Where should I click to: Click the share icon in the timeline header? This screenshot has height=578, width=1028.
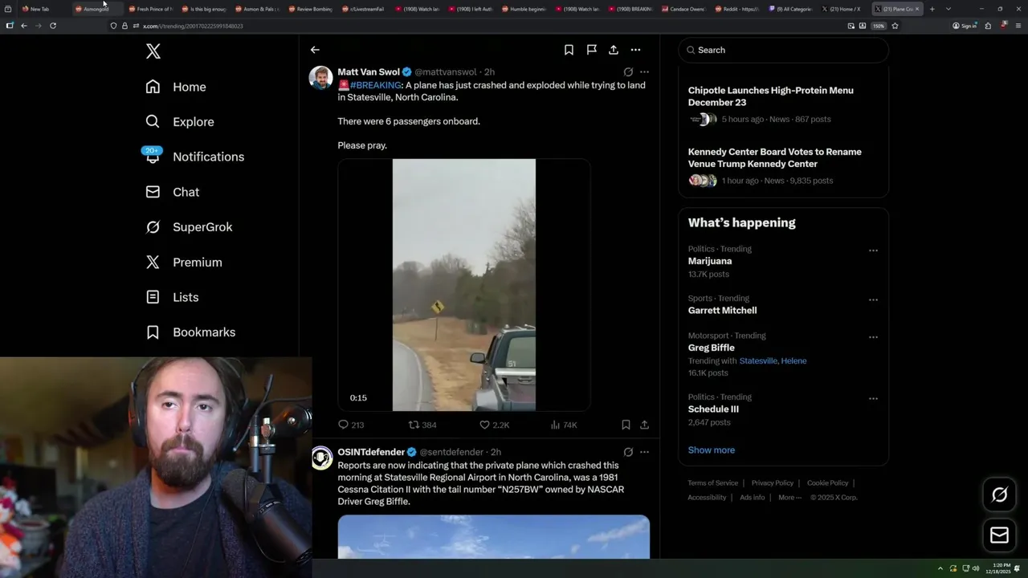(x=614, y=50)
